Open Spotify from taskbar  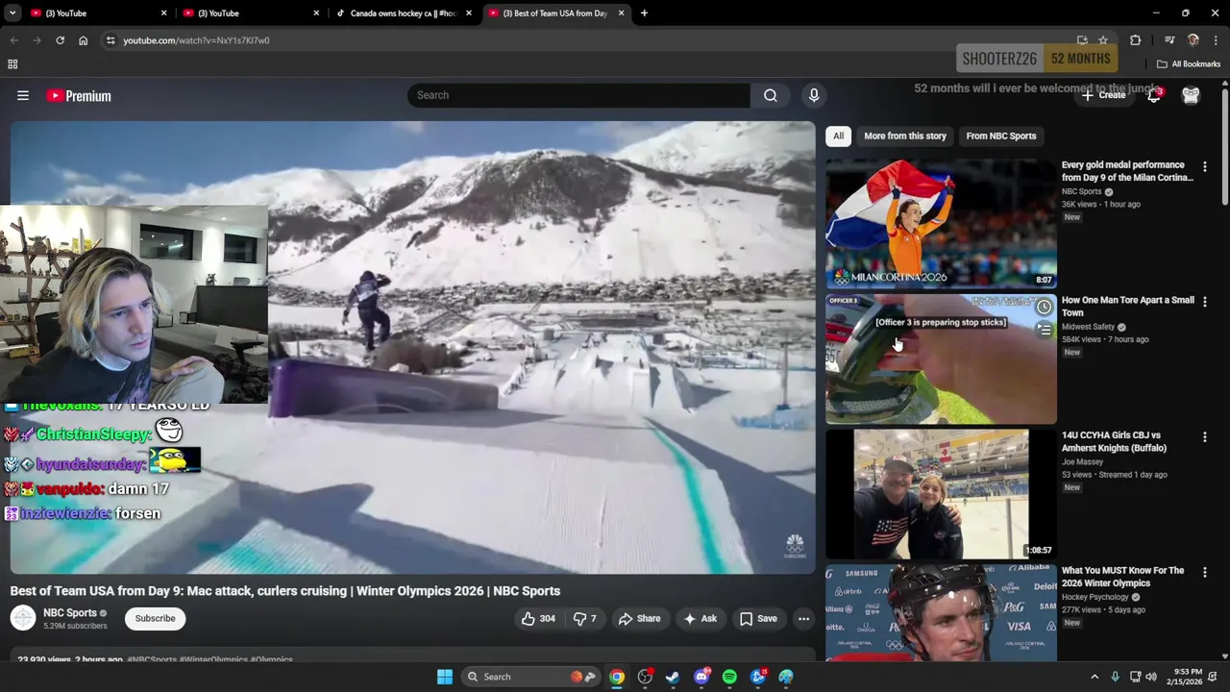point(729,677)
